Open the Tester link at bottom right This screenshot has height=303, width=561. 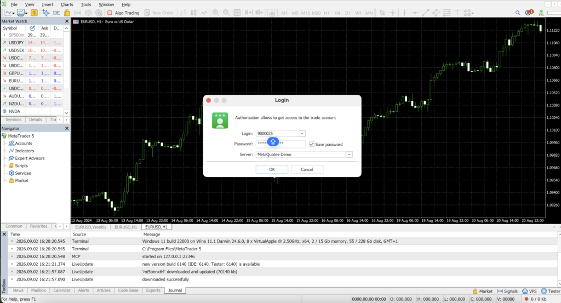[x=551, y=291]
